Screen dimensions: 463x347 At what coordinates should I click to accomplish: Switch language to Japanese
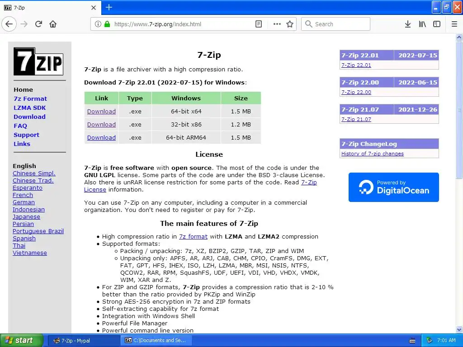point(26,216)
